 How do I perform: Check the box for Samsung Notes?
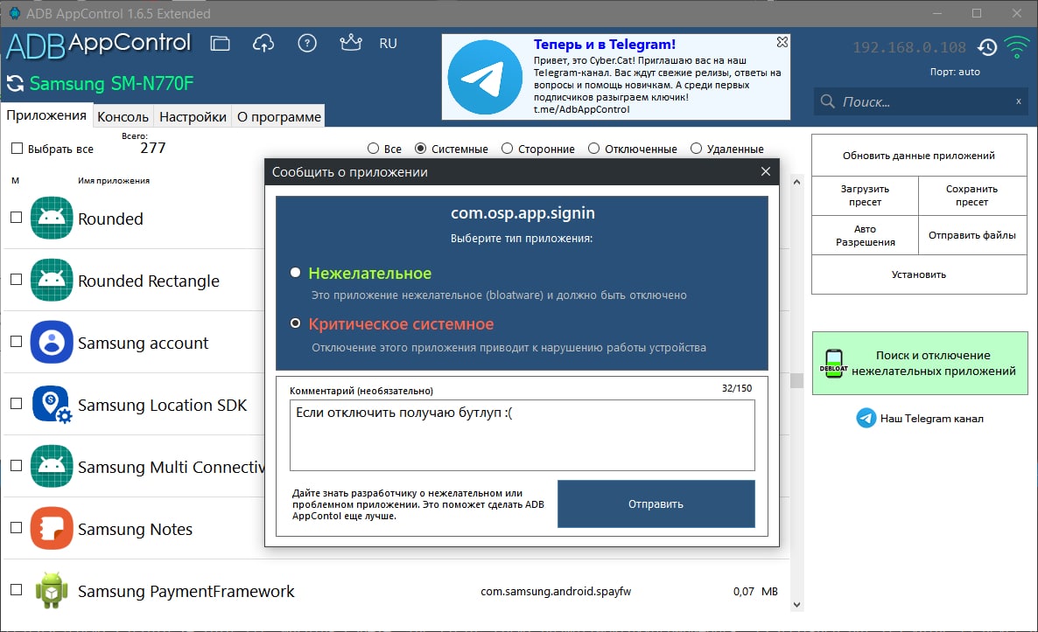coord(17,528)
